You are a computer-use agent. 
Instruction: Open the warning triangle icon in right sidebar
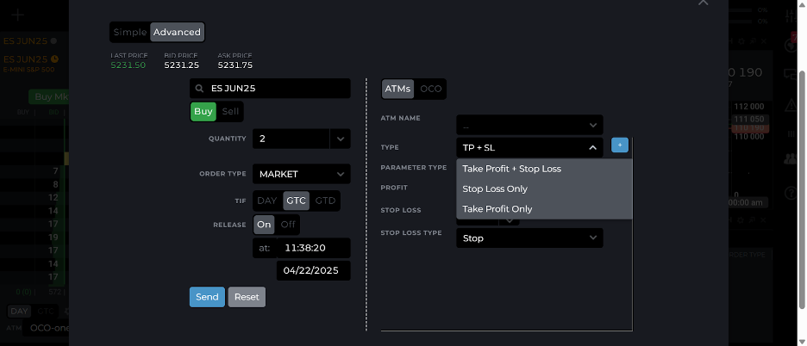(x=790, y=105)
